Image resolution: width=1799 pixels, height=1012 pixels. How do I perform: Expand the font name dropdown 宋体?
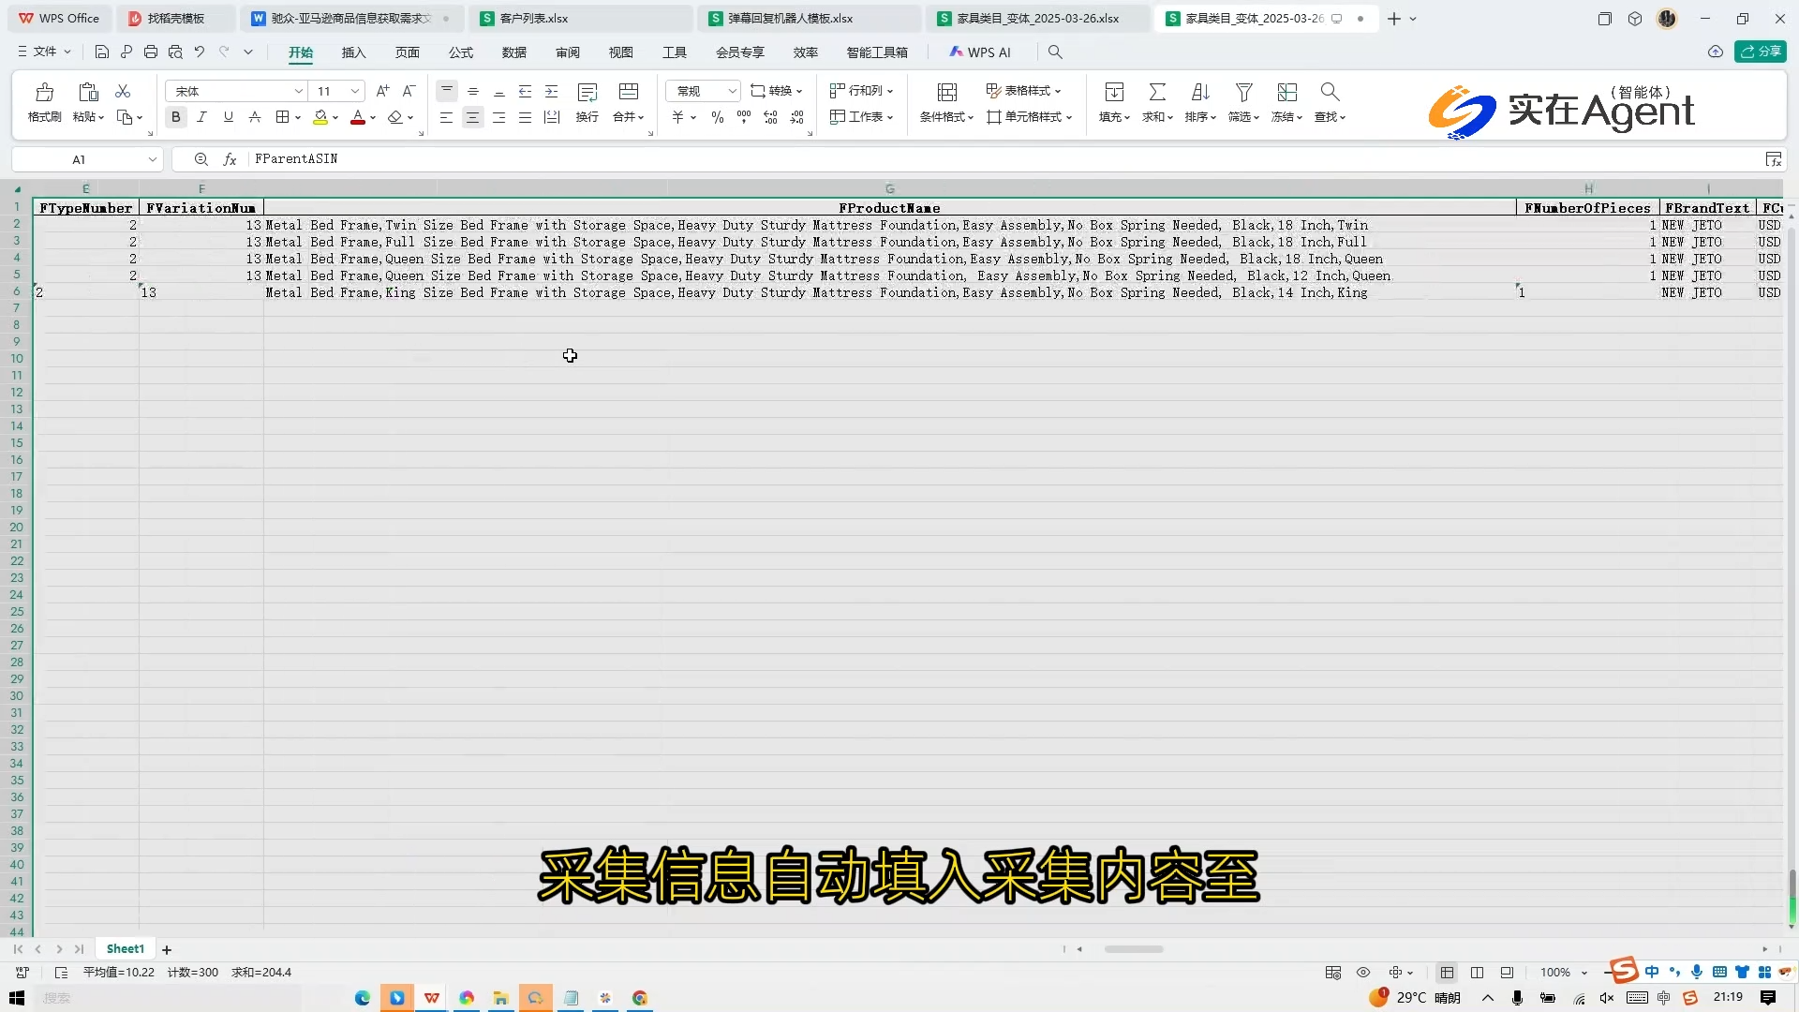[298, 91]
